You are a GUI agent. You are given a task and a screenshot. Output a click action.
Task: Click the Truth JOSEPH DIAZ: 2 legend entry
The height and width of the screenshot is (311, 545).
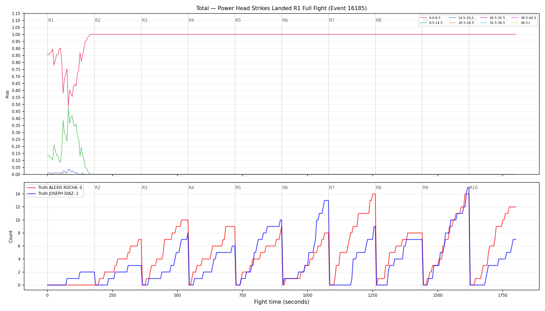coord(53,194)
